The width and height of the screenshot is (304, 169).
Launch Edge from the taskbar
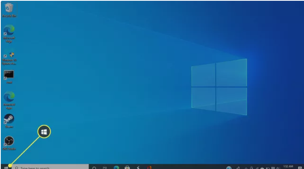point(116,167)
